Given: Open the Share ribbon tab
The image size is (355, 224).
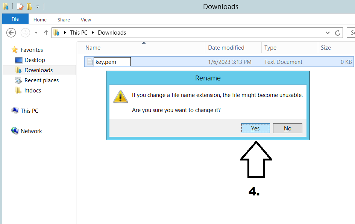Looking at the screenshot, I should point(64,20).
